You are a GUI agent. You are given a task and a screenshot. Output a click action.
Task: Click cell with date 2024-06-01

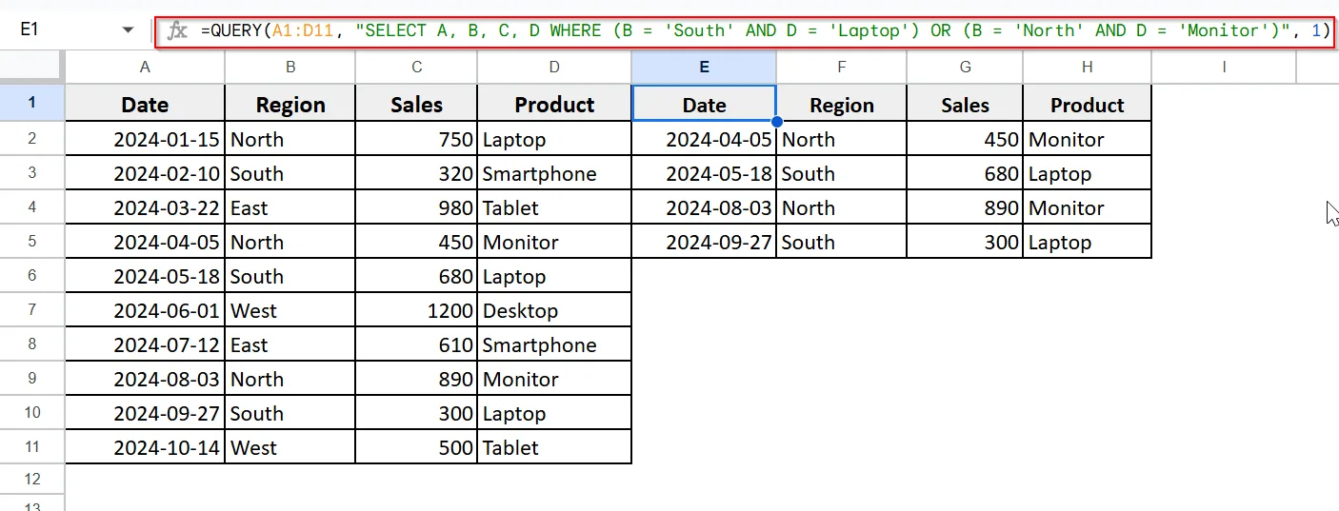tap(145, 310)
